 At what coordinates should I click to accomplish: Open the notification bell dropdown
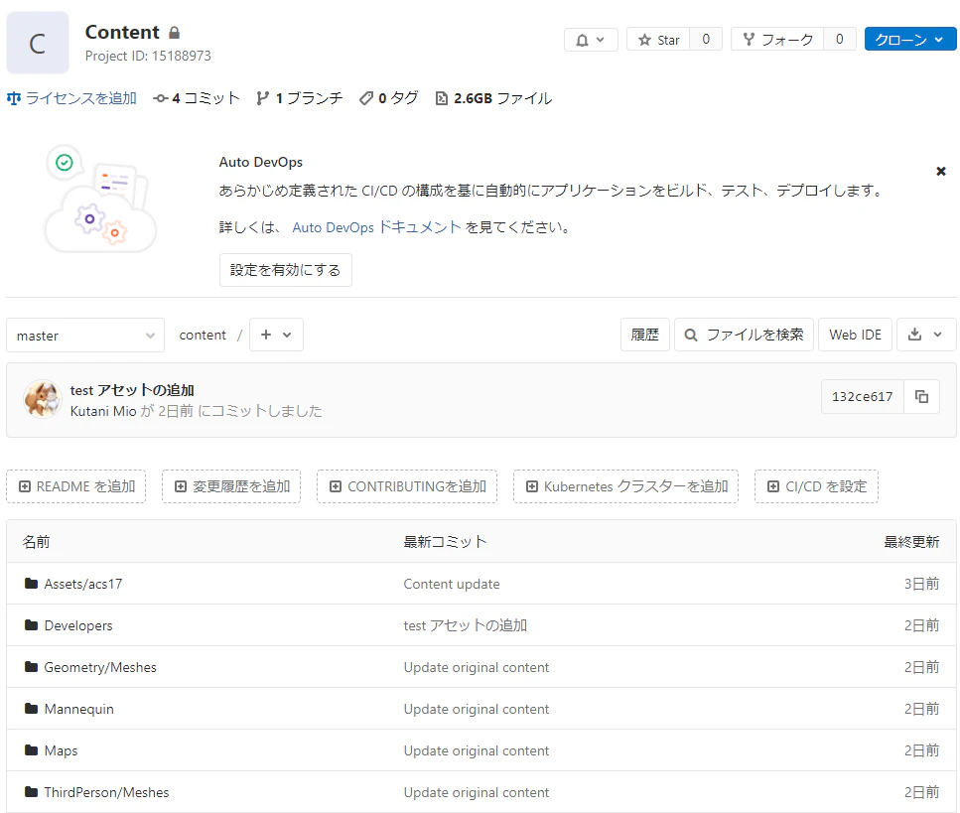click(591, 40)
